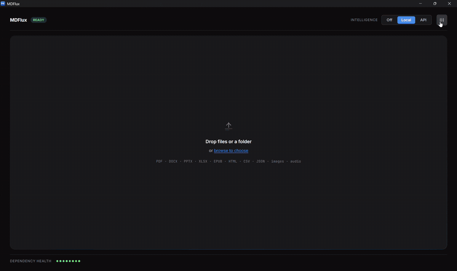Restore down the MDFlux window
The height and width of the screenshot is (271, 457).
point(435,3)
